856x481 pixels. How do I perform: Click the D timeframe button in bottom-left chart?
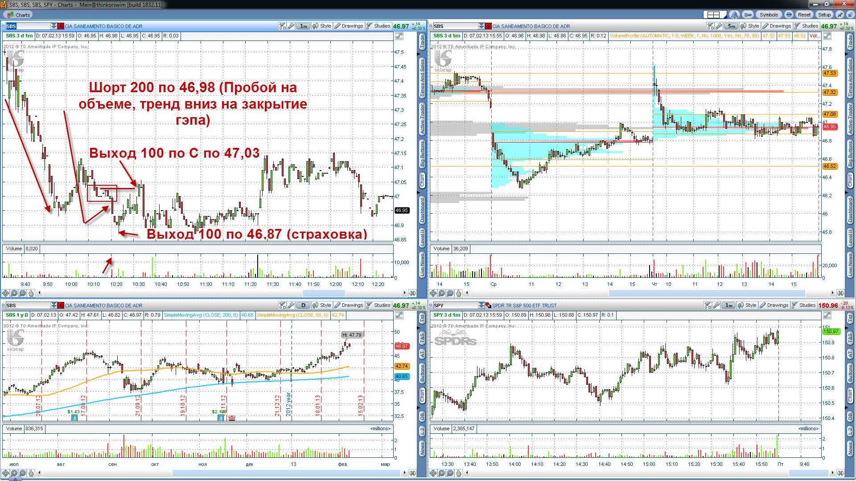point(303,306)
